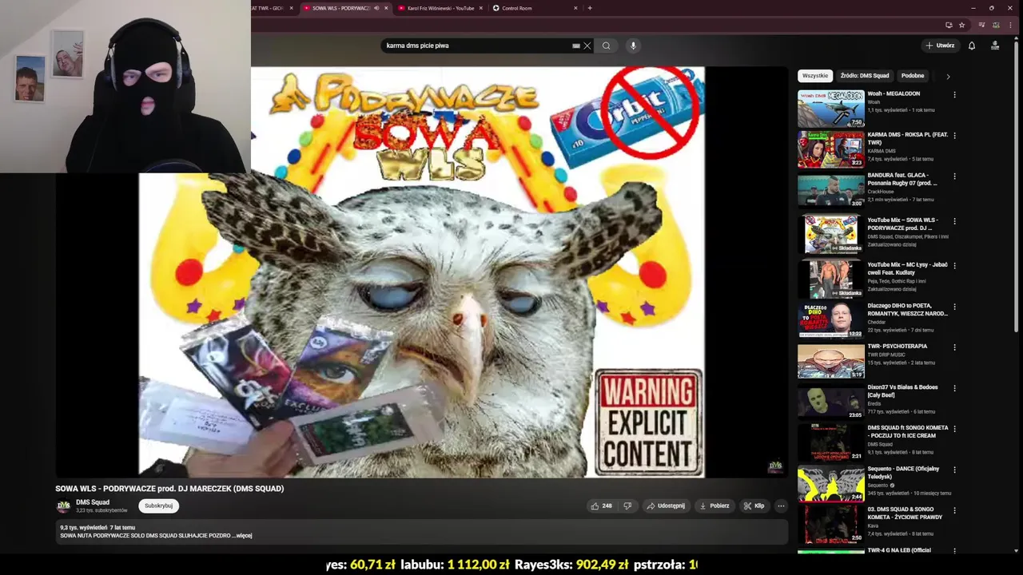1023x575 pixels.
Task: Switch to the SOWA WLS - PODRYWACZE tab
Action: click(340, 8)
